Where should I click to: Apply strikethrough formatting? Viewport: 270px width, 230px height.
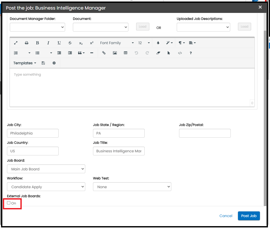pos(70,43)
